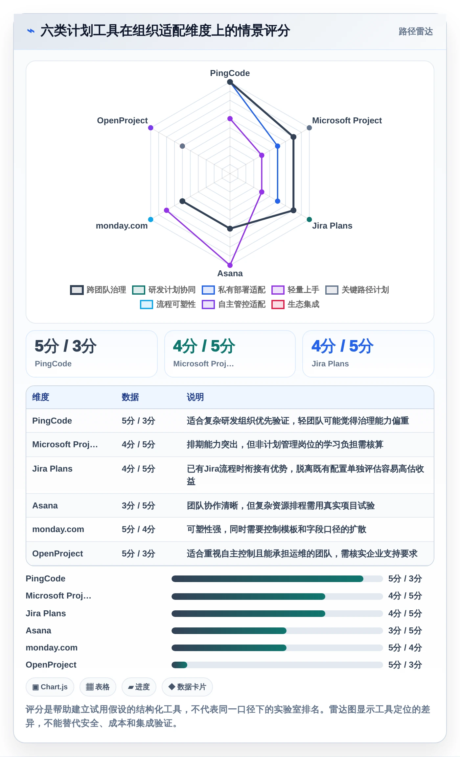Hide the 轻量上手 dataset via its legend swatch

click(278, 290)
